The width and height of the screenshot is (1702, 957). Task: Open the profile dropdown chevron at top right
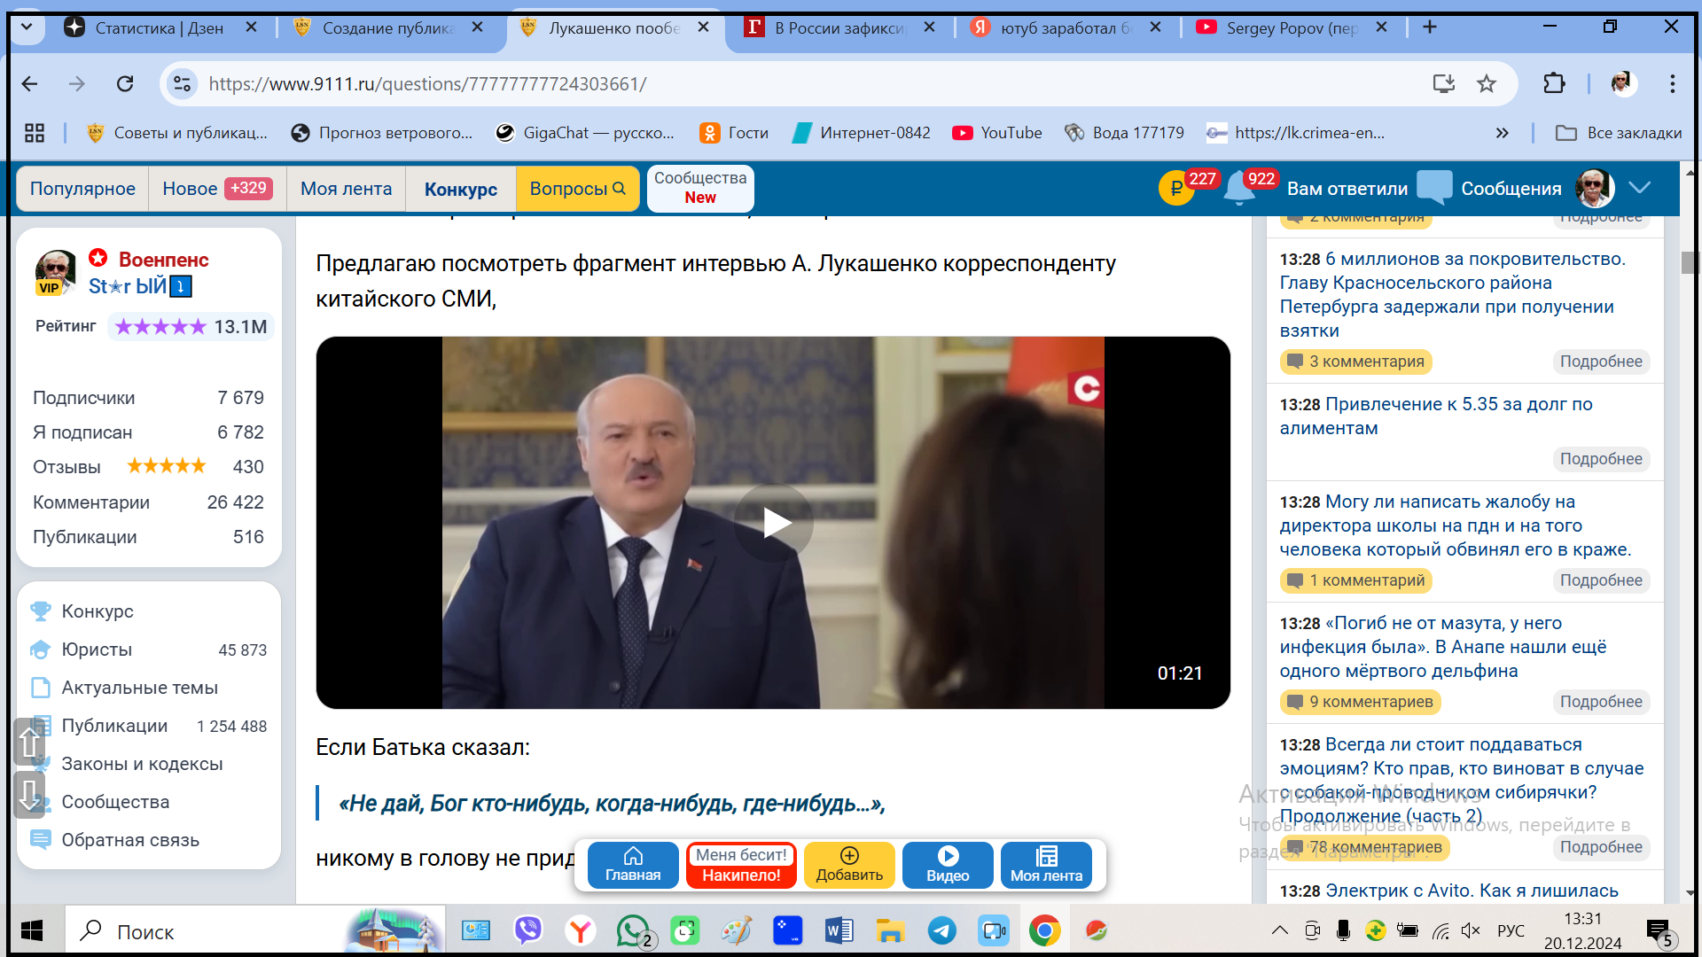pyautogui.click(x=1640, y=188)
